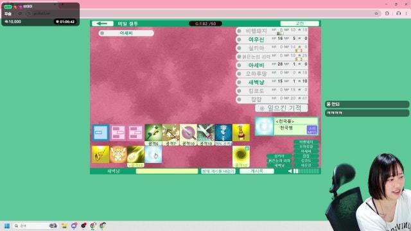411x231 pixels.
Task: Click the dot in the 아세비 turn pill
Action: 102,33
